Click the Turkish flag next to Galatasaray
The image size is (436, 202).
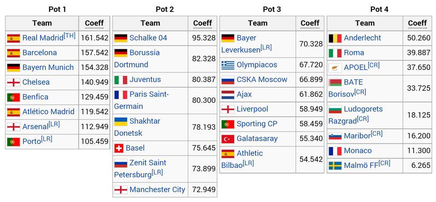228,139
